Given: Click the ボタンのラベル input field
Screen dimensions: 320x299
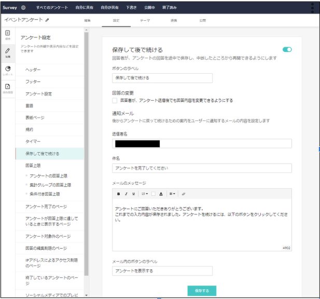Looking at the screenshot, I should (x=162, y=78).
